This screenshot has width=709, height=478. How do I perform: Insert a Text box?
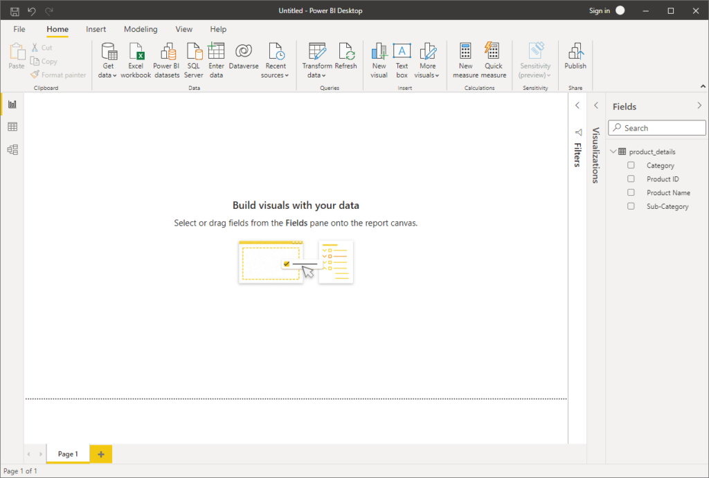point(402,61)
